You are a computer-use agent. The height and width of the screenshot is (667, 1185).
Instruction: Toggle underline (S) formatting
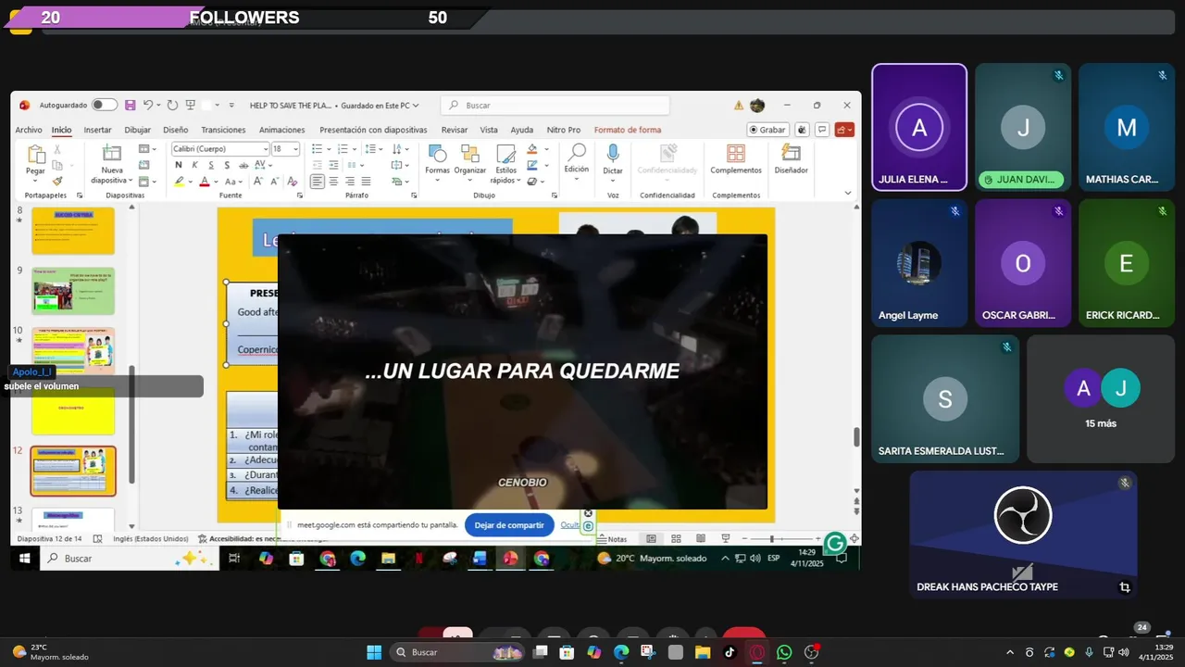[x=211, y=165]
